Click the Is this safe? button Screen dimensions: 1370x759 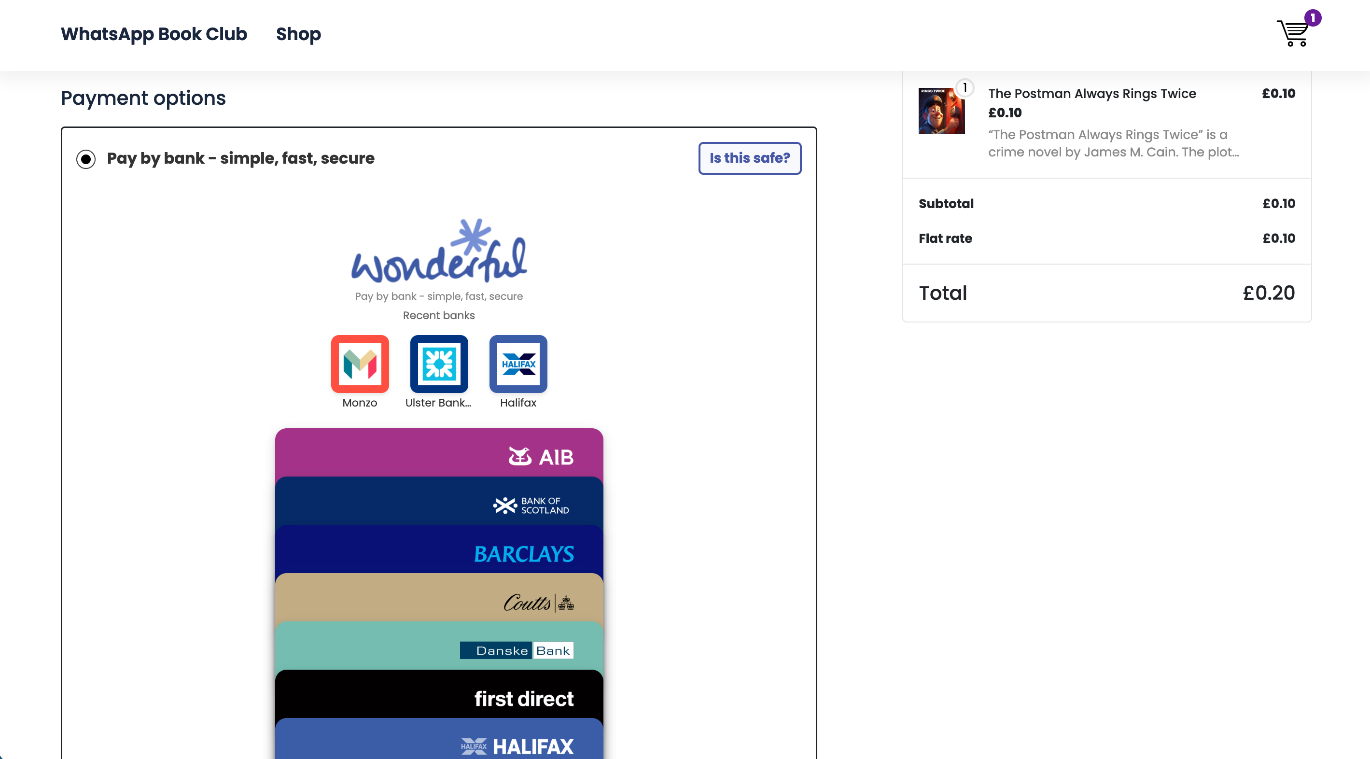tap(749, 158)
